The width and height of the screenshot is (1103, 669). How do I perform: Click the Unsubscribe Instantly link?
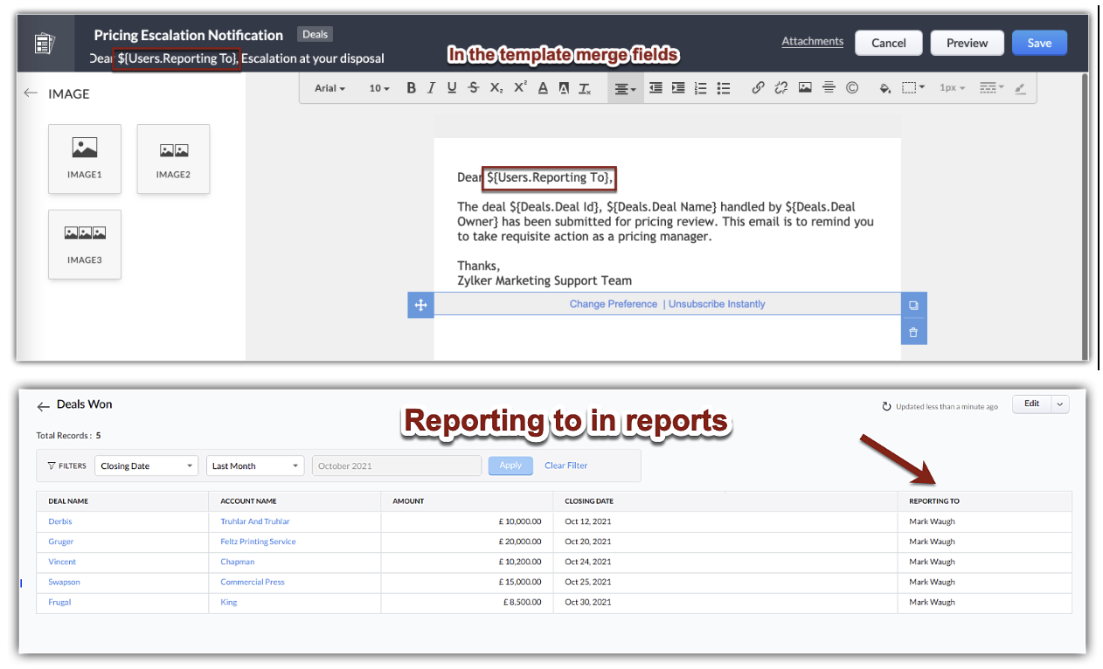tap(717, 304)
